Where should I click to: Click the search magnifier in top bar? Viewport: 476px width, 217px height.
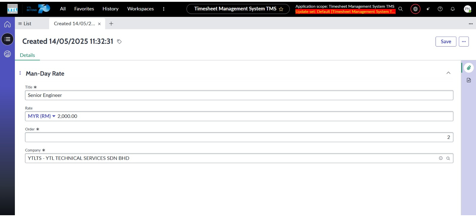point(400,9)
